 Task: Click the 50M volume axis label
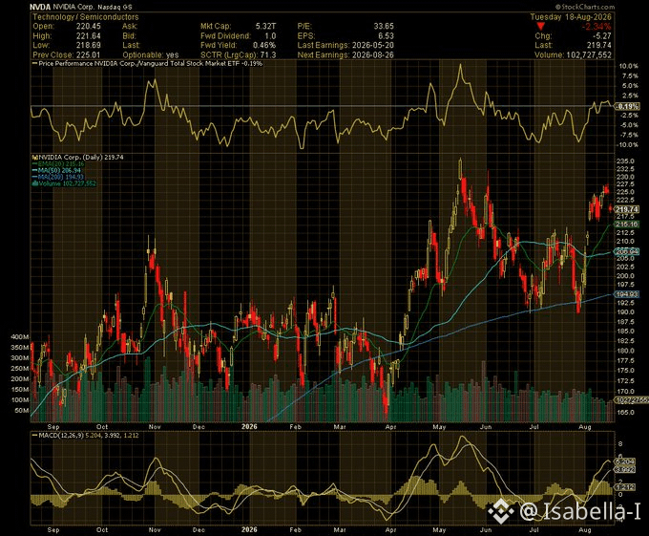[x=22, y=411]
